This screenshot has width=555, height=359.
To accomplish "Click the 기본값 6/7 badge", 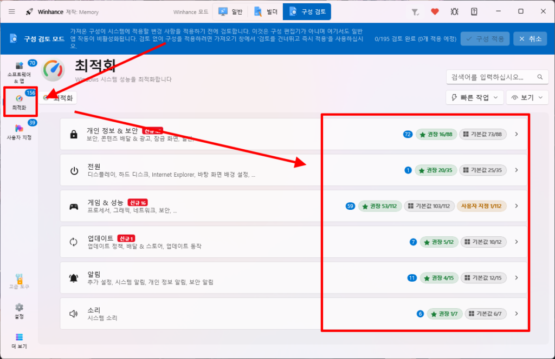I will [485, 314].
